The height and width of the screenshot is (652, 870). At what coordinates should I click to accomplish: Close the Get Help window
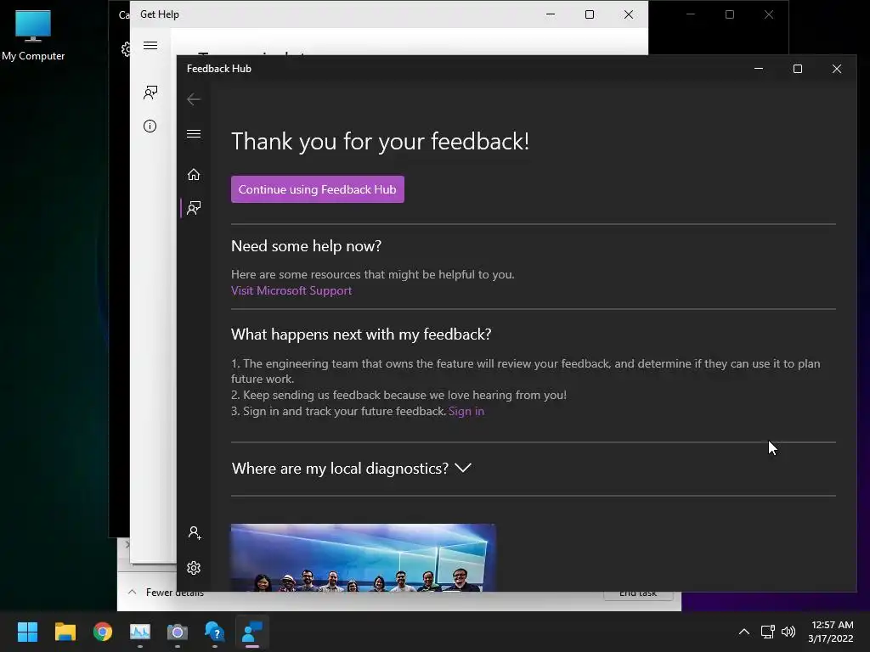[x=628, y=14]
